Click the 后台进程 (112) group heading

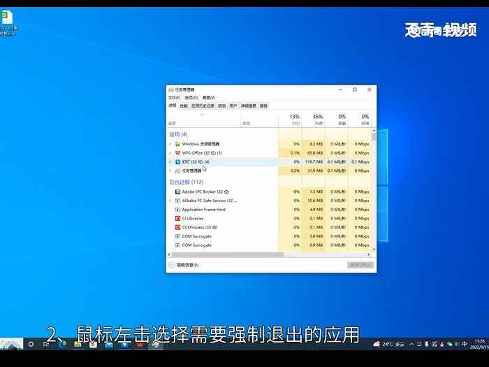187,182
